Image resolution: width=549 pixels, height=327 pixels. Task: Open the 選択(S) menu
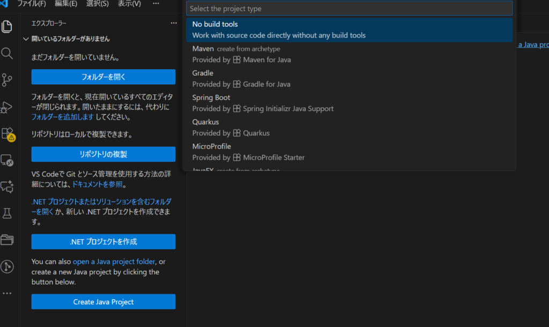tap(97, 4)
